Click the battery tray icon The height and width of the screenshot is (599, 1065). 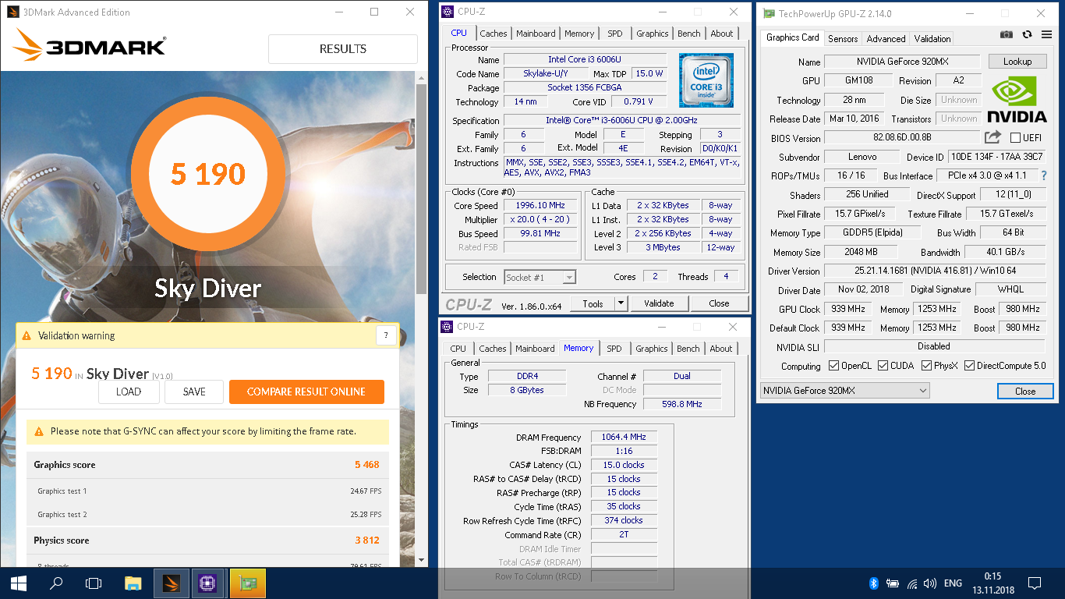point(893,583)
